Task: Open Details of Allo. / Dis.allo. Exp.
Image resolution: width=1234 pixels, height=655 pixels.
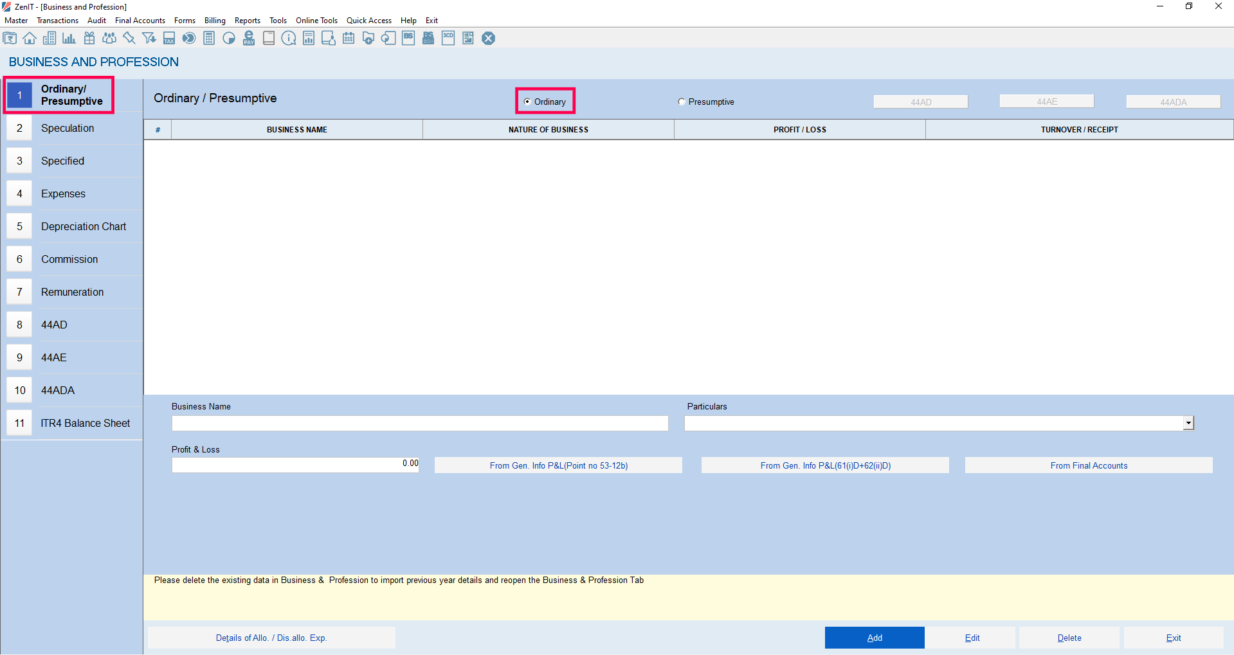Action: (271, 638)
